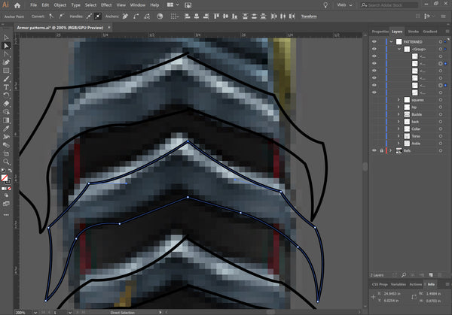This screenshot has height=315, width=452.
Task: Toggle the lock on Refs layer
Action: click(382, 150)
